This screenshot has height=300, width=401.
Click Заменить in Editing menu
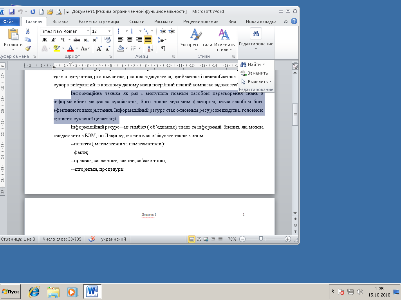[x=255, y=73]
